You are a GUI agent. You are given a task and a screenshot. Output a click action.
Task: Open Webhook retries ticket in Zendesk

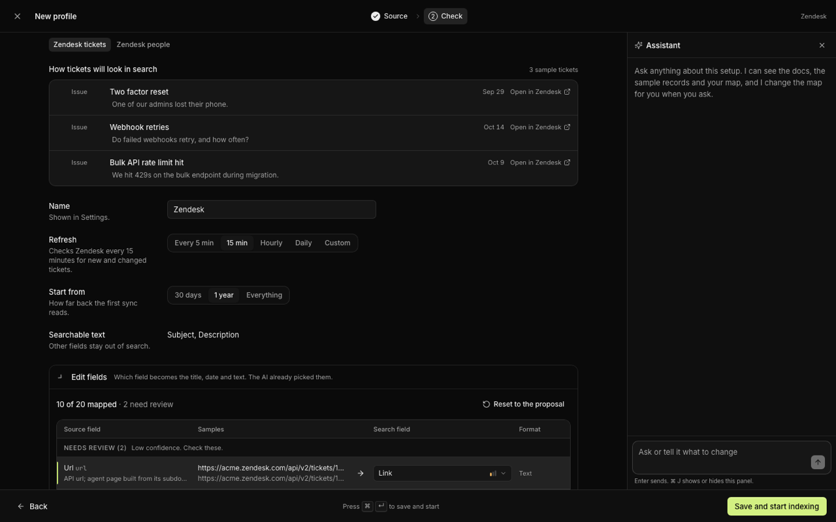click(540, 127)
